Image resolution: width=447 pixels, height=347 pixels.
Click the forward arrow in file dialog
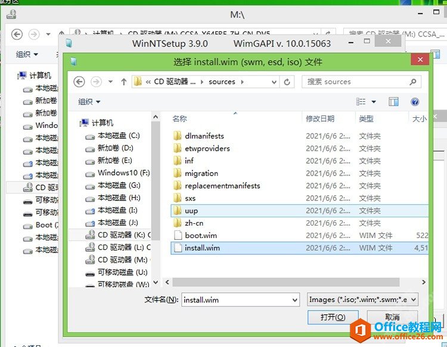(x=96, y=82)
